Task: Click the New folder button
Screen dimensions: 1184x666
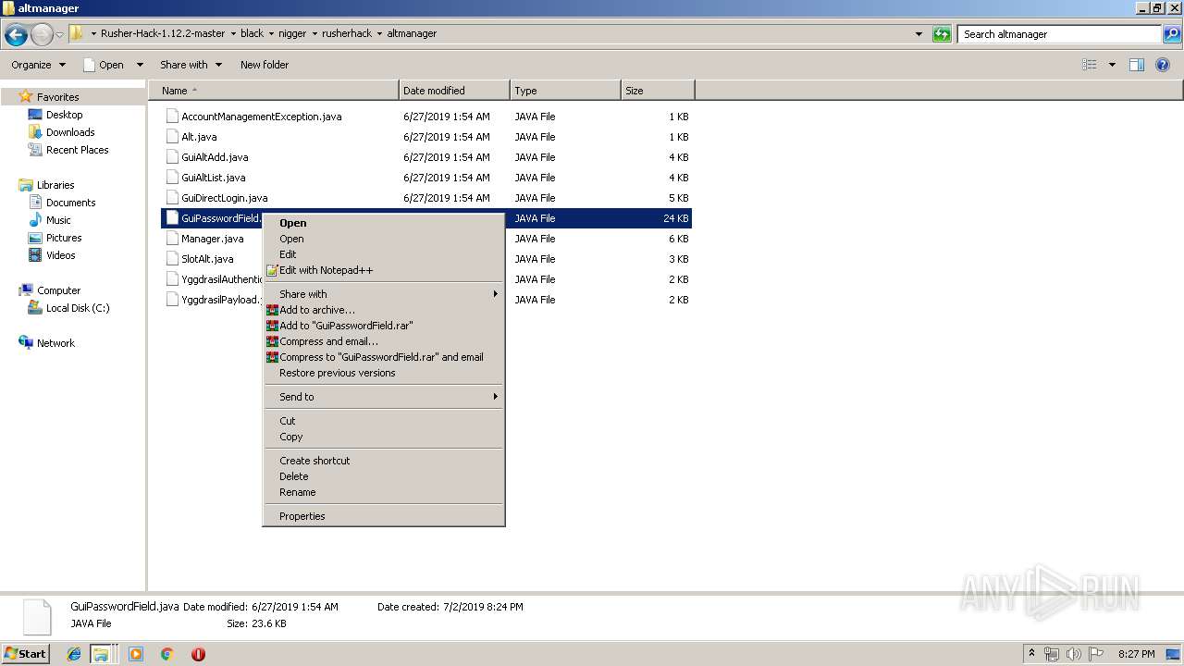Action: click(x=265, y=65)
